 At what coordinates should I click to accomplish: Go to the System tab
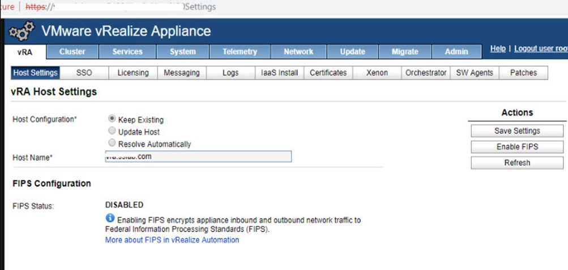[182, 52]
